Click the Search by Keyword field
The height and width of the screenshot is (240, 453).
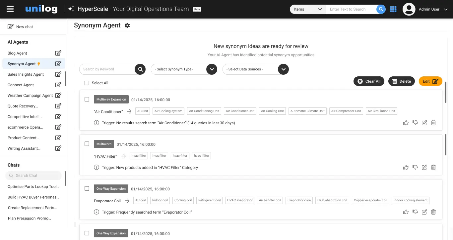pos(107,69)
